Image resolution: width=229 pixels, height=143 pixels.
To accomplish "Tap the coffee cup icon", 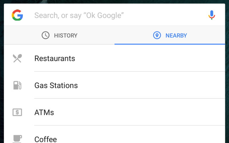I will (x=17, y=139).
